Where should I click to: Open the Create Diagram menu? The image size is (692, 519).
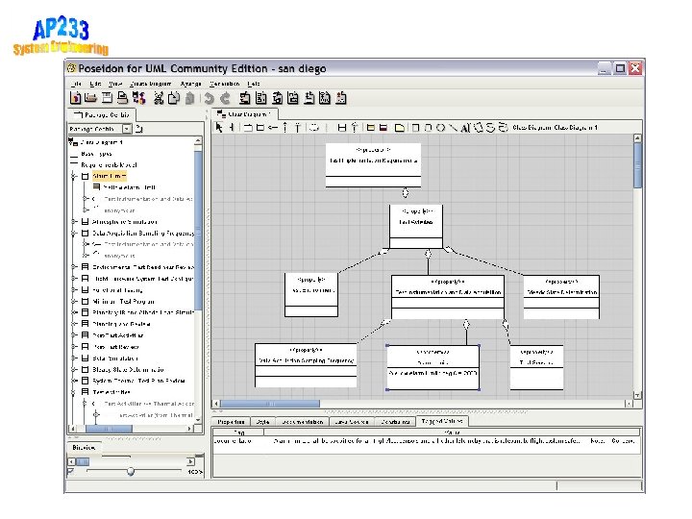(x=151, y=84)
